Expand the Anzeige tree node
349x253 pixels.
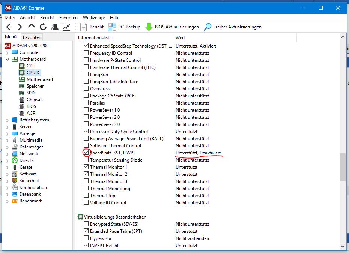(x=8, y=133)
